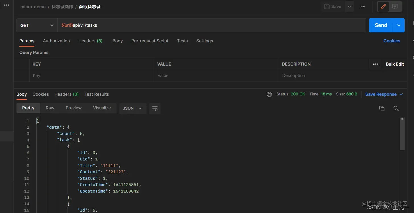
Task: Click Bulk Edit
Action: 395,64
